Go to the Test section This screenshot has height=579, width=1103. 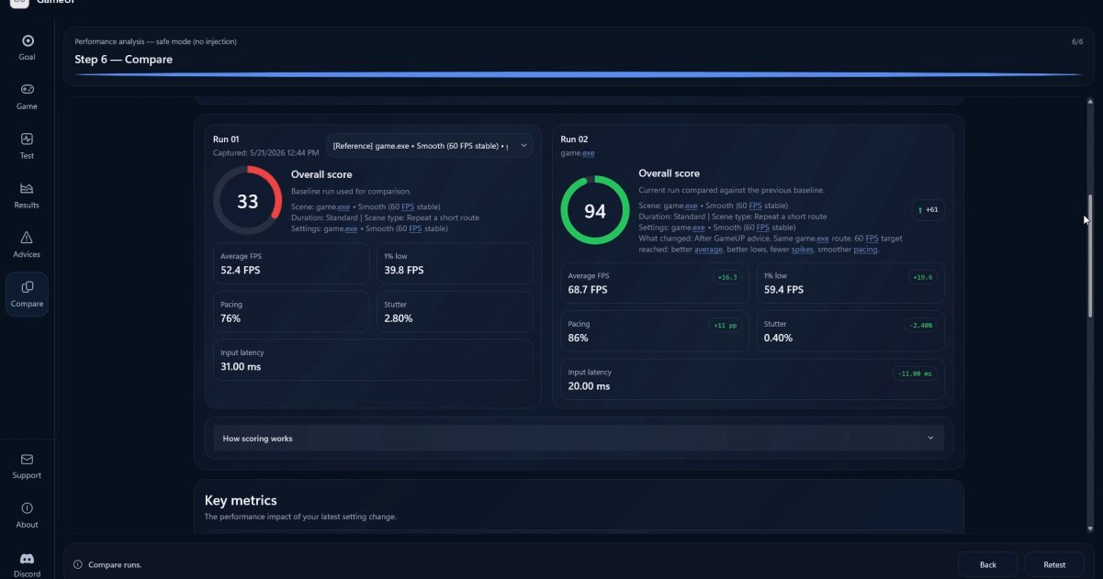28,146
